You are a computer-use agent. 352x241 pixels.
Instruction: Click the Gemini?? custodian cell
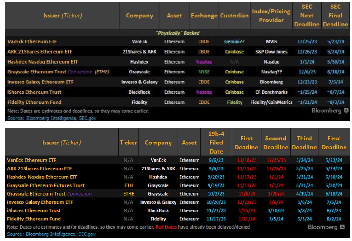click(234, 41)
